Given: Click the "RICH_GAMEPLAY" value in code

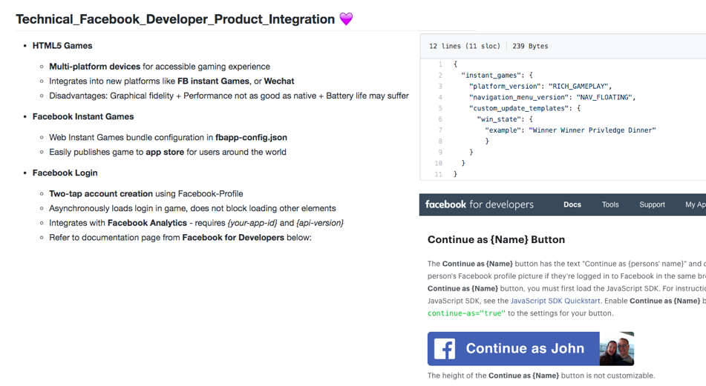Looking at the screenshot, I should tap(578, 86).
